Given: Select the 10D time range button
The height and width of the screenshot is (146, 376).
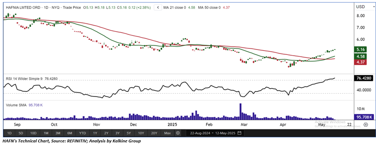Looking at the screenshot, I should pos(33,133).
